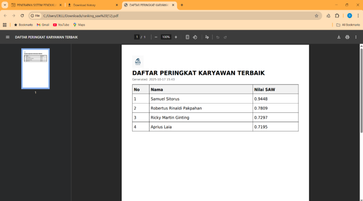Viewport: 363px width, 201px height.
Task: Download the PDF file
Action: (x=339, y=37)
